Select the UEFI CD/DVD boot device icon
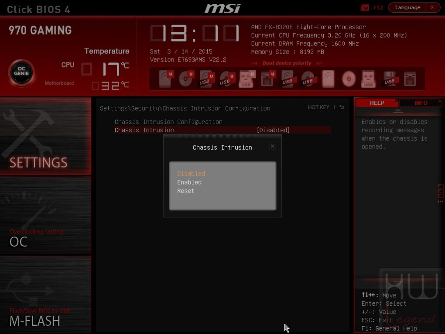Screen dimensions: 445x334 point(186,79)
